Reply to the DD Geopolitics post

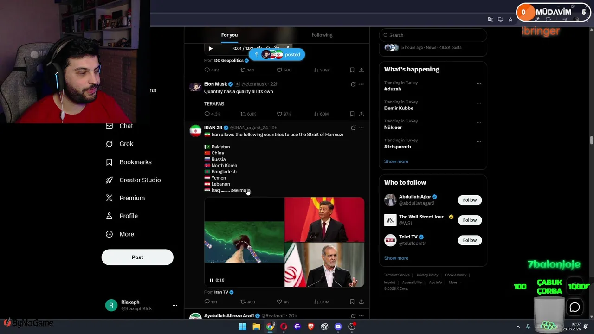[211, 70]
